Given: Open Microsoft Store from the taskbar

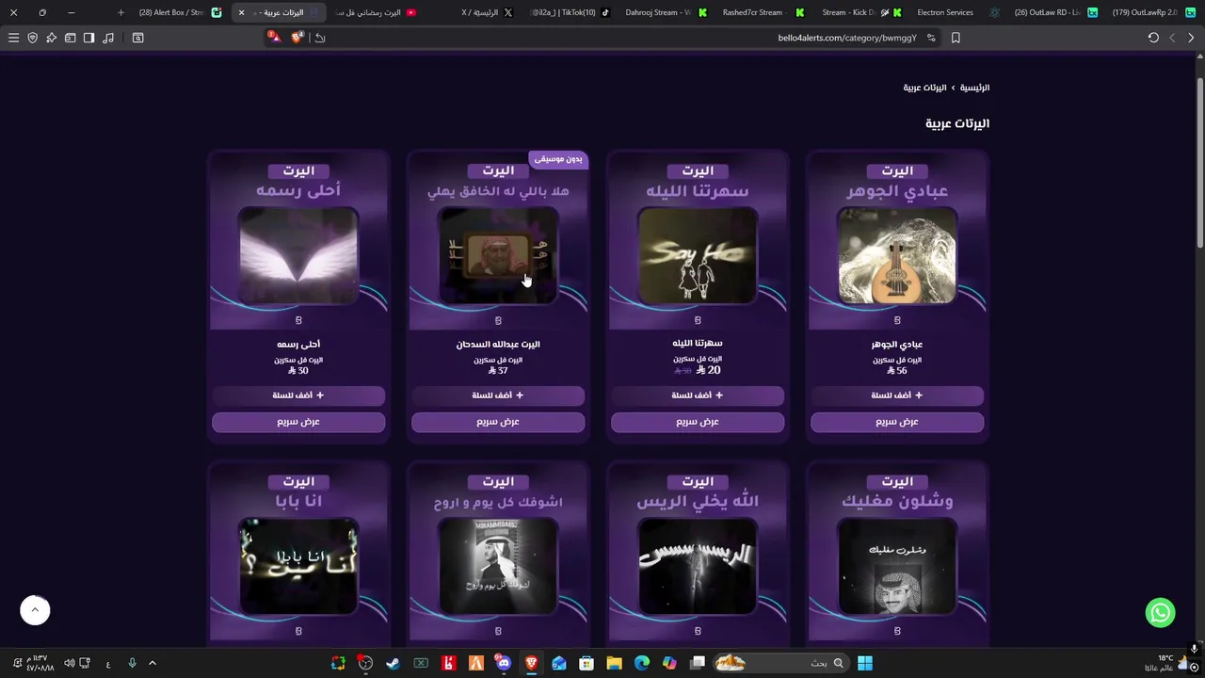Looking at the screenshot, I should (x=586, y=663).
